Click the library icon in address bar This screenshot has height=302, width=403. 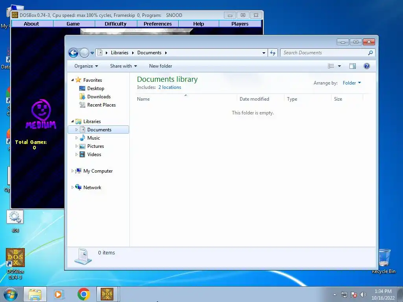100,53
